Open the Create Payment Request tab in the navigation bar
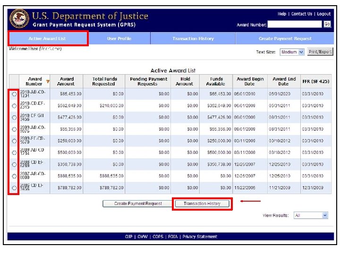Screen dimensions: 340x255 285,39
